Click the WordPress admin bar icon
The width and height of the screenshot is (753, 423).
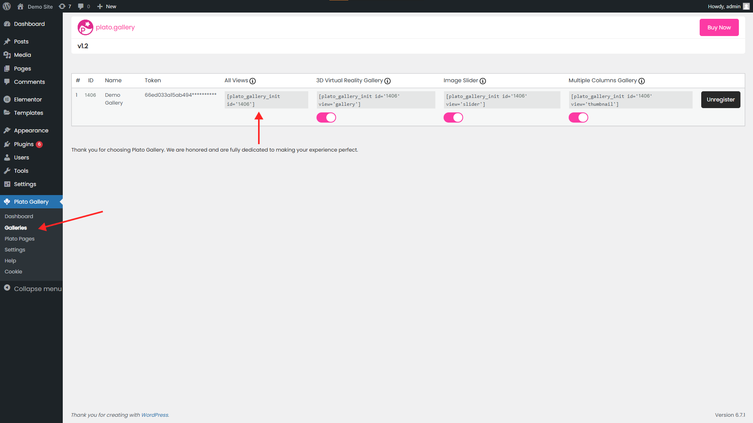tap(6, 6)
